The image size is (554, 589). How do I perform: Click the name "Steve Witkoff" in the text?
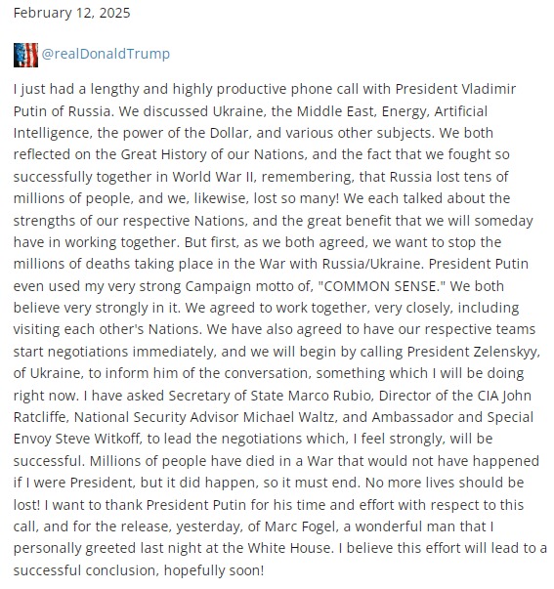pyautogui.click(x=98, y=439)
